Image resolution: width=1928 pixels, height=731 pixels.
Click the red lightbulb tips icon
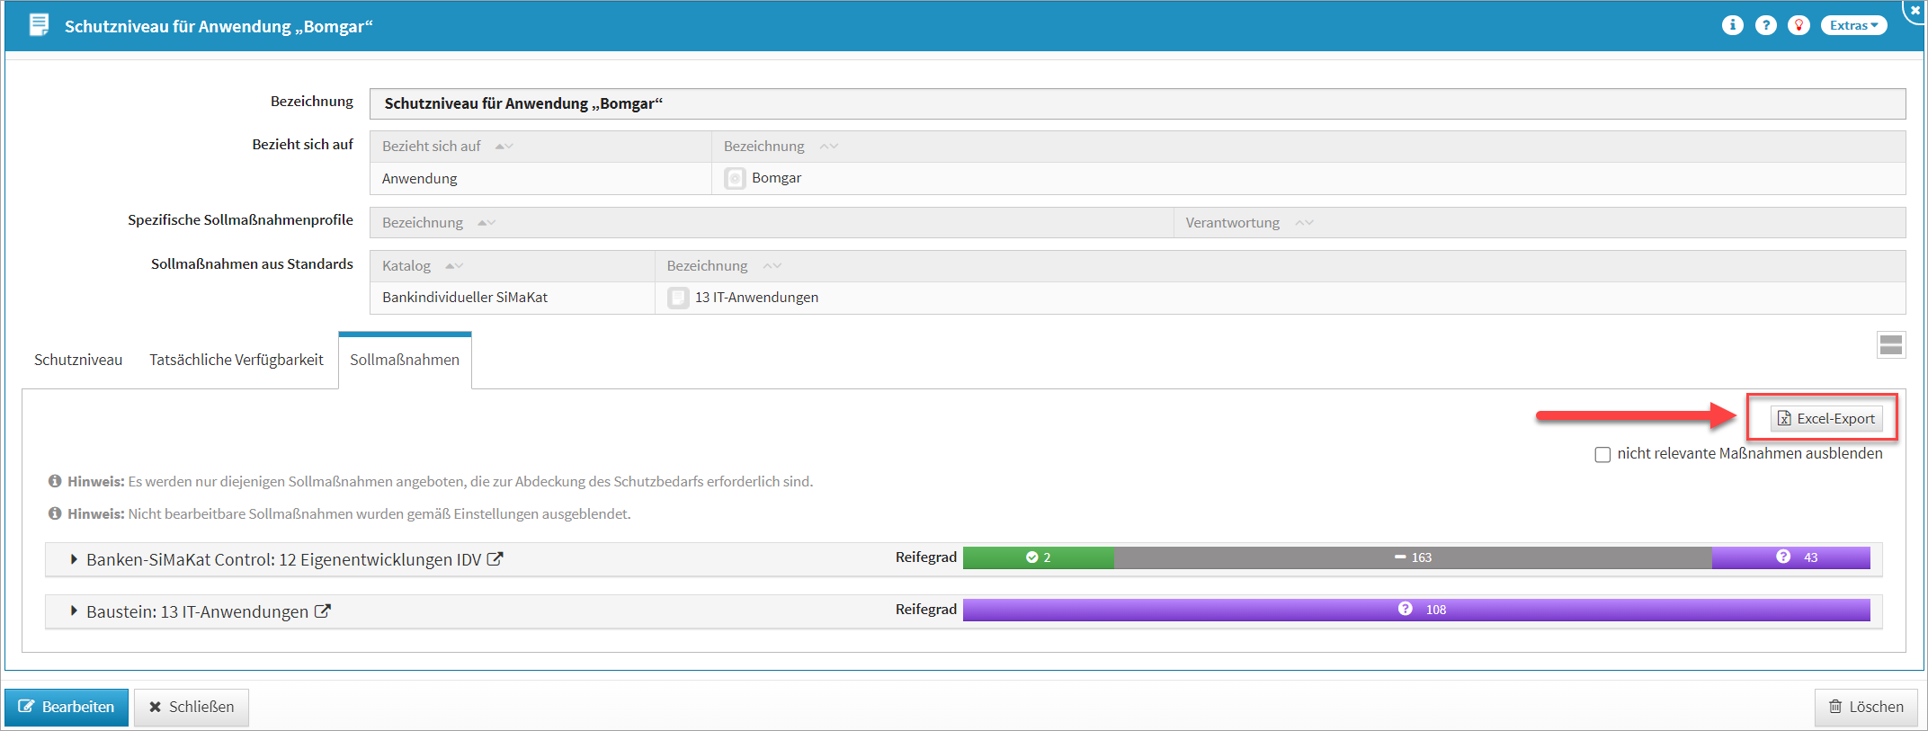(x=1799, y=25)
